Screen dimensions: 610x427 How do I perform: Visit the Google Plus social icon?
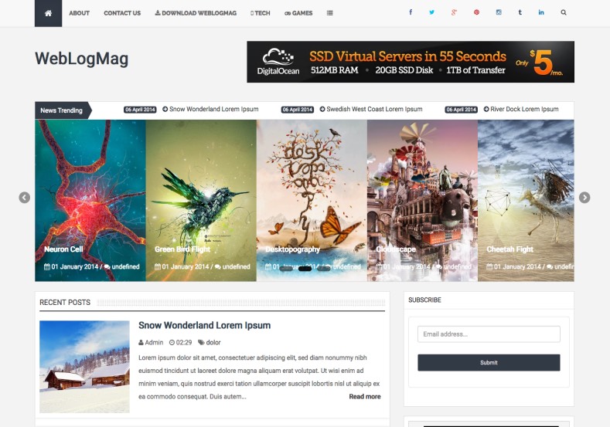tap(454, 12)
